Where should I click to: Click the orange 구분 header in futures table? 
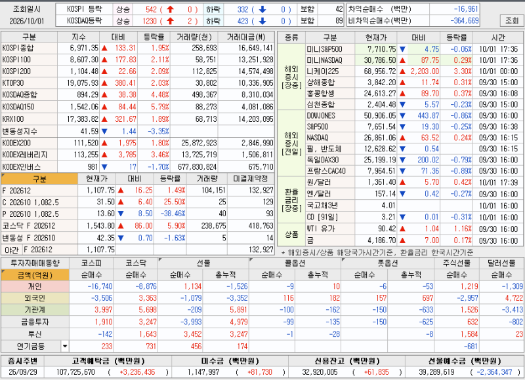click(39, 179)
